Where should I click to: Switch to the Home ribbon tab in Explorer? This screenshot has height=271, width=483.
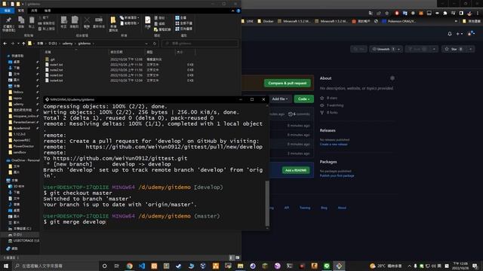coord(21,11)
